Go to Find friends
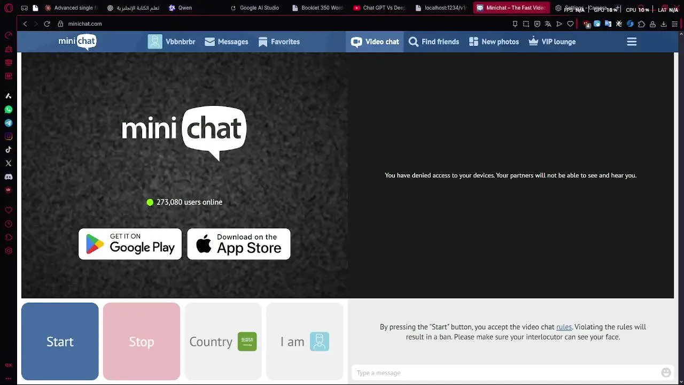 pyautogui.click(x=434, y=42)
